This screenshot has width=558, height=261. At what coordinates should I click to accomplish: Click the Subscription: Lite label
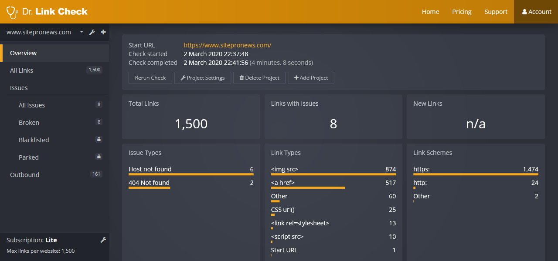(32, 240)
